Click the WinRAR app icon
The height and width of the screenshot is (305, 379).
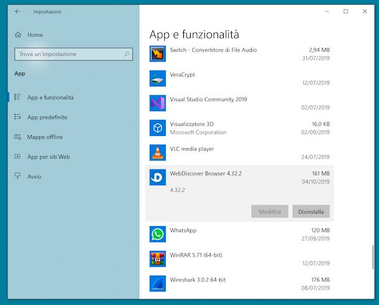click(158, 259)
